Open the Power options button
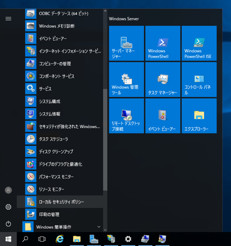This screenshot has width=231, height=246. coord(8,224)
